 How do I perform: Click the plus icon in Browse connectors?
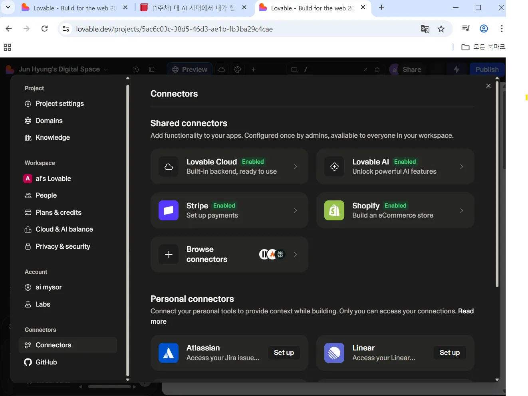[169, 254]
